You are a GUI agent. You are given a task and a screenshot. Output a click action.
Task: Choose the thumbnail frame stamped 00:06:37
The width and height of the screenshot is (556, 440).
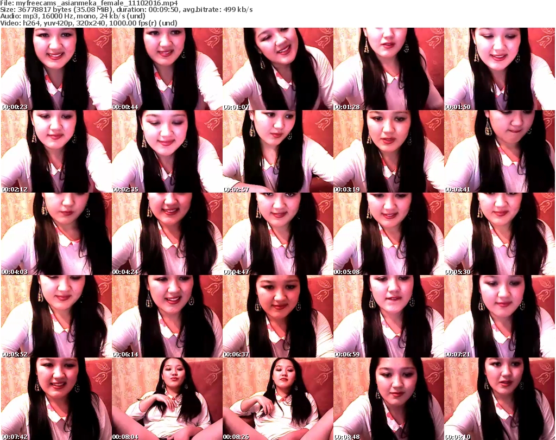(278, 316)
